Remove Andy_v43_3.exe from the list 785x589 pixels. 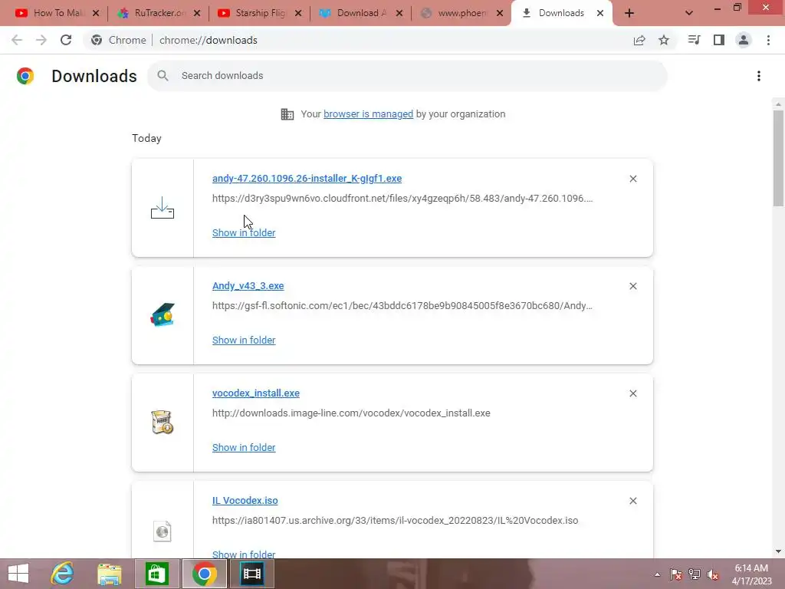coord(633,286)
